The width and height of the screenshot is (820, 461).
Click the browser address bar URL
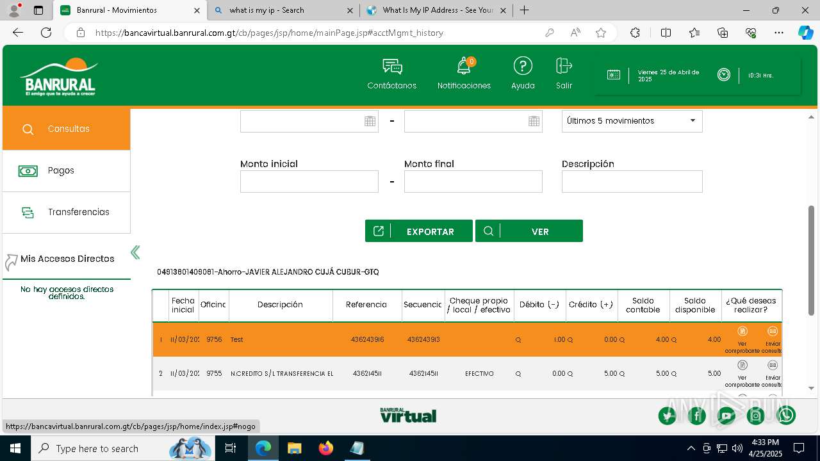click(x=269, y=33)
